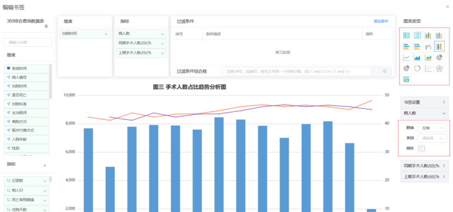The width and height of the screenshot is (453, 212).
Task: Click the 维度 list vertical scrollbar
Action: 51,81
